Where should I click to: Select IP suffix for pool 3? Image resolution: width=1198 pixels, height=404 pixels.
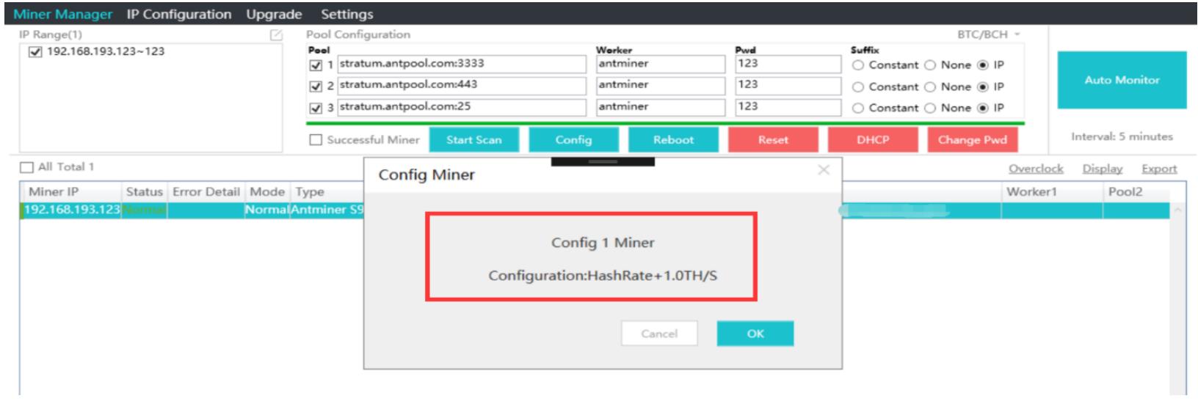coord(983,108)
